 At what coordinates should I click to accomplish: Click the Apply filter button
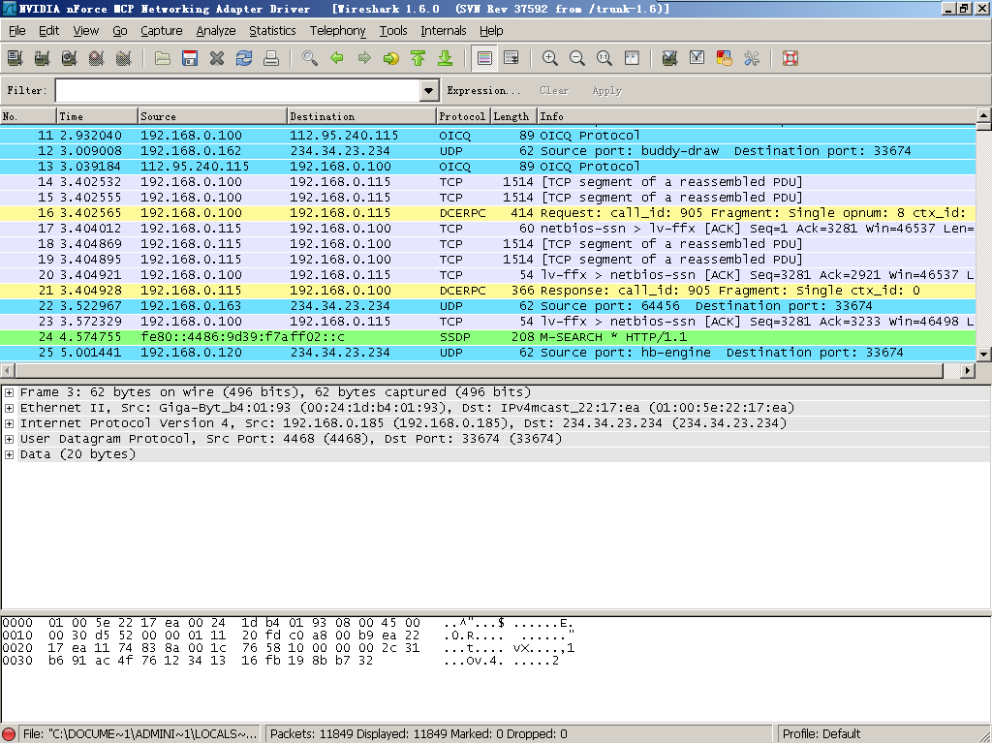(x=606, y=90)
